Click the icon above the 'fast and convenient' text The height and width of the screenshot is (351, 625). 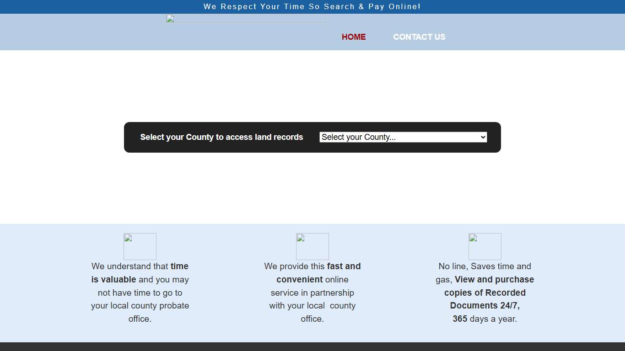tap(312, 246)
